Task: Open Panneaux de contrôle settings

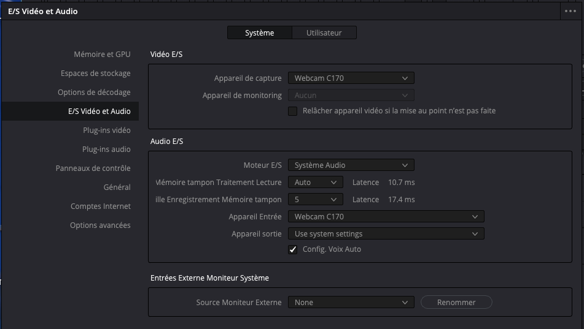Action: point(93,168)
